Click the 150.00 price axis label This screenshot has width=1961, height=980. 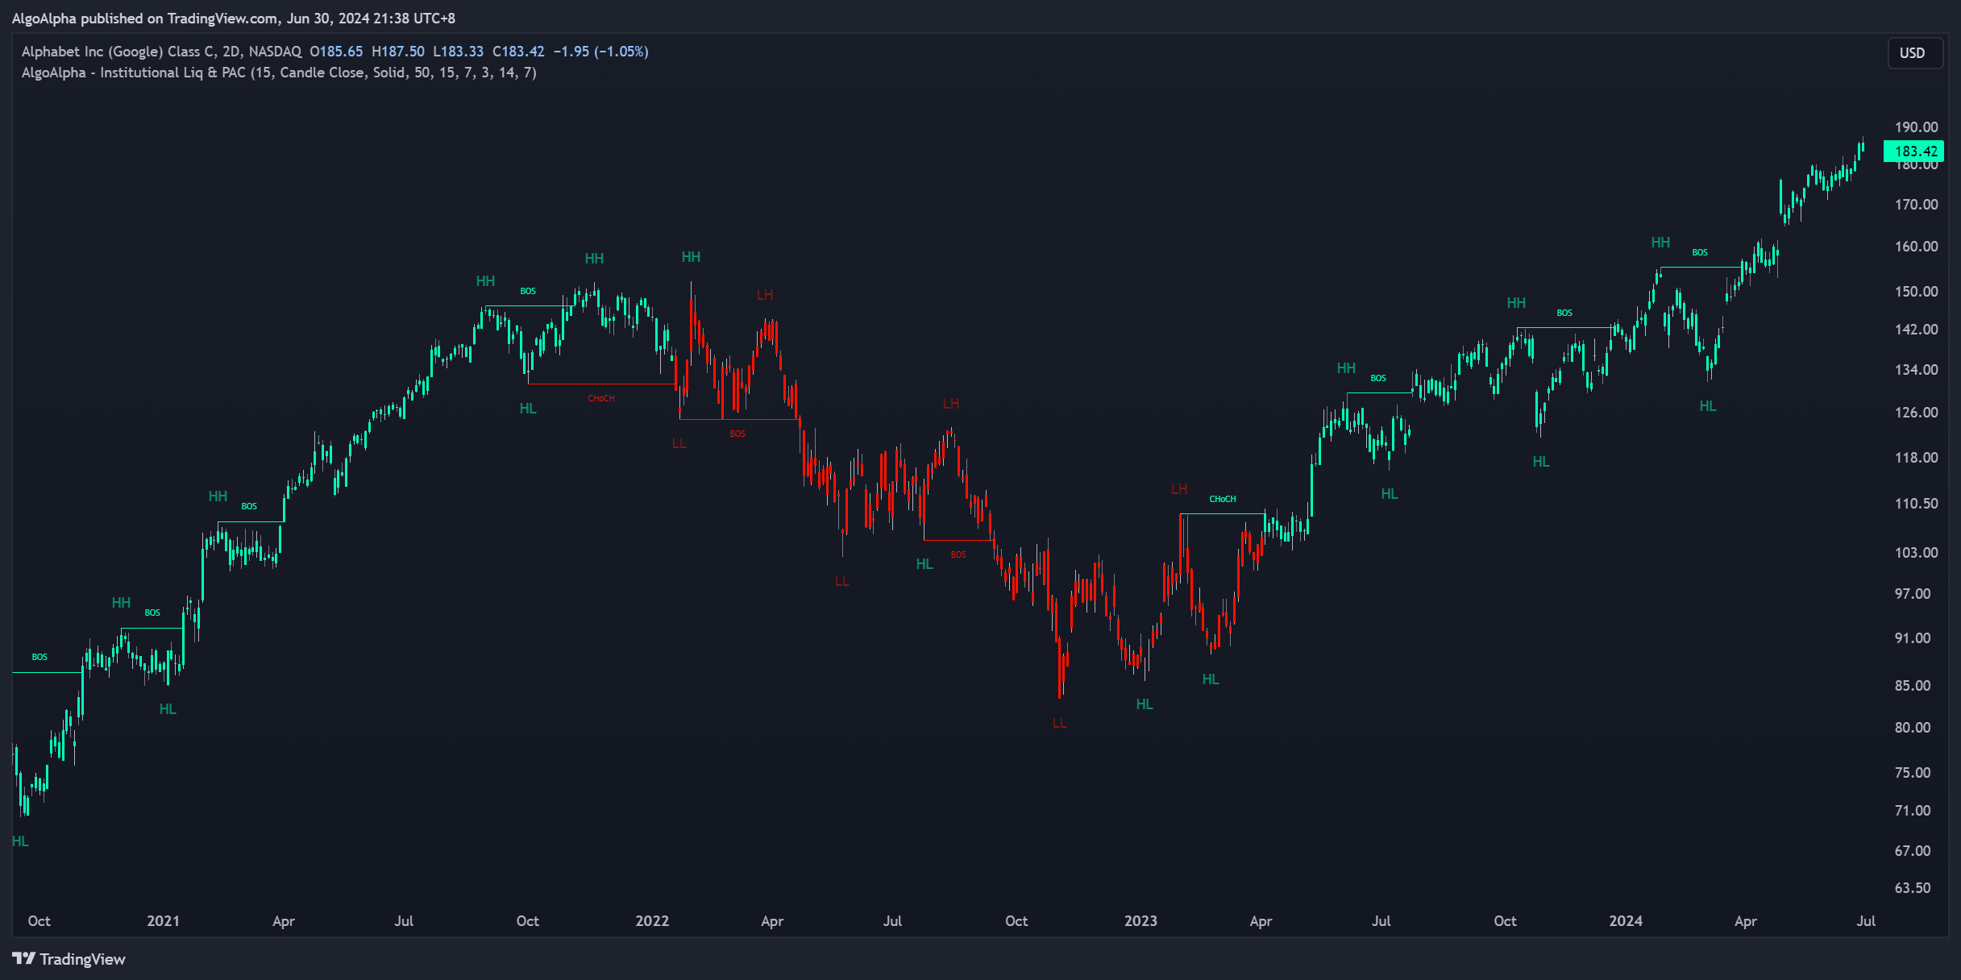tap(1916, 292)
